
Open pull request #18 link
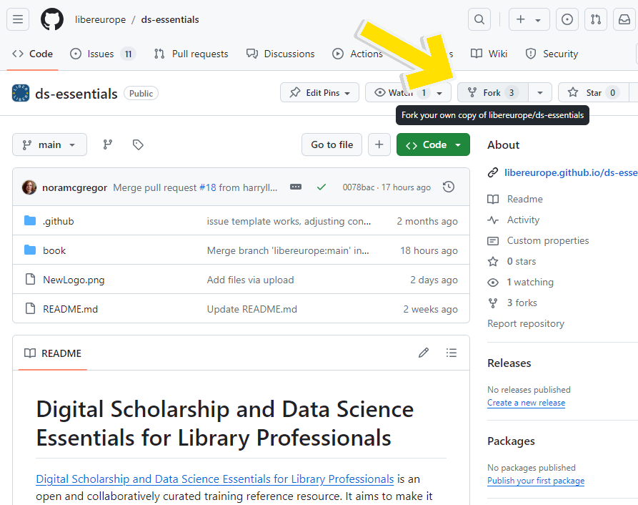[x=207, y=187]
